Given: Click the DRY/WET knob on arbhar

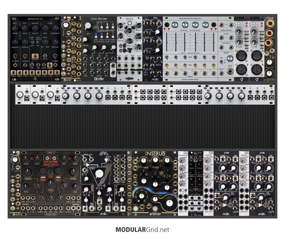Looking at the screenshot, I should pyautogui.click(x=155, y=160).
